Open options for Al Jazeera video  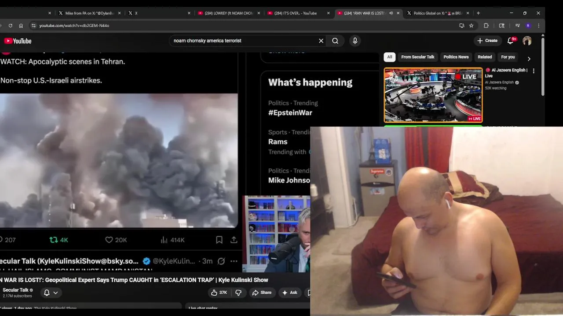tap(534, 71)
